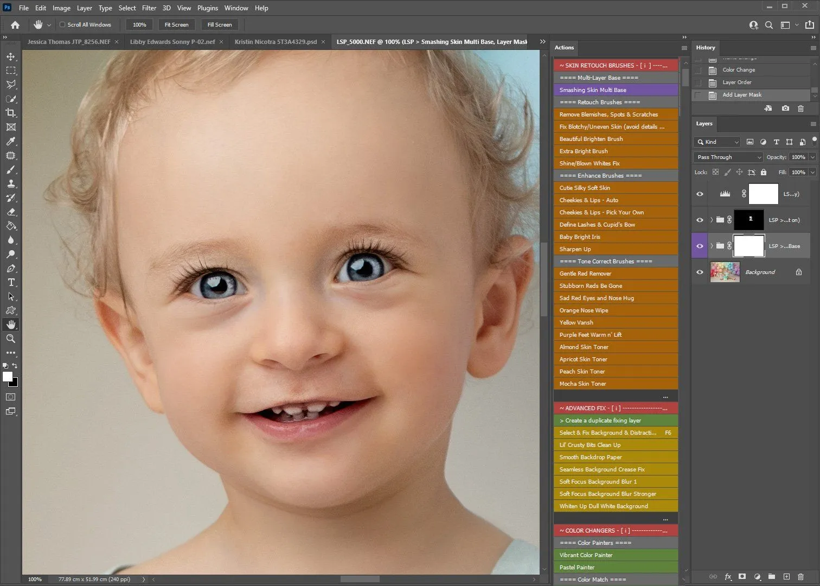
Task: Select the Frame tool
Action: point(11,127)
